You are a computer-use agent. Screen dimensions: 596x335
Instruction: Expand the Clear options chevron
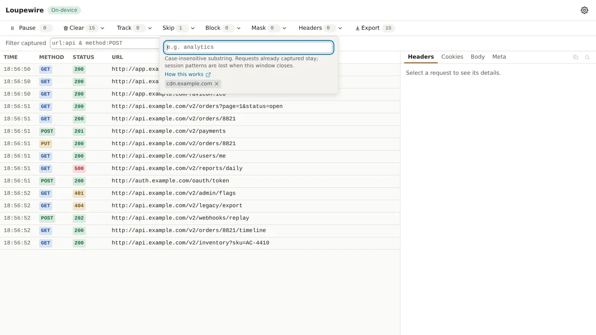[102, 28]
